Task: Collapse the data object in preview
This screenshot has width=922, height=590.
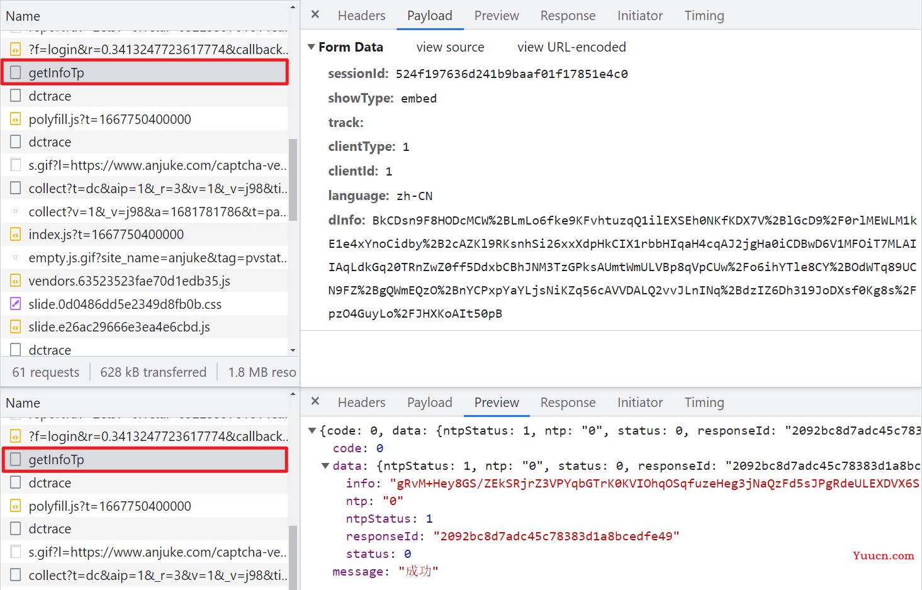Action: tap(325, 466)
